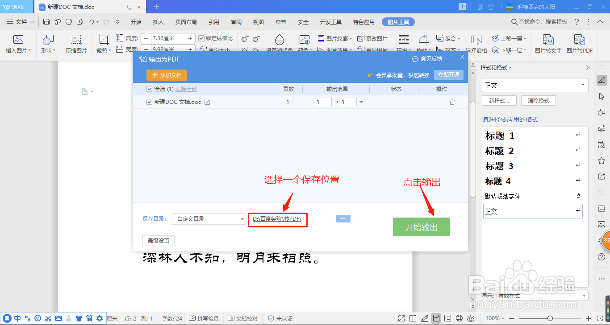Click the 开始输出 button

[x=421, y=226]
